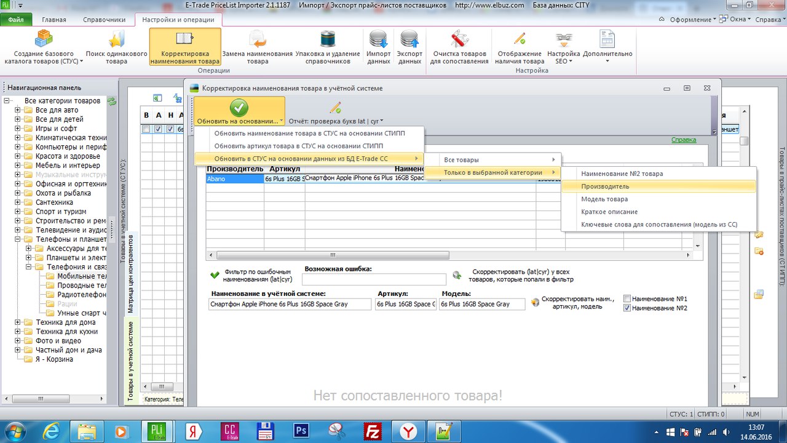787x443 pixels.
Task: Enable the Наименование №1 checkbox
Action: (x=627, y=298)
